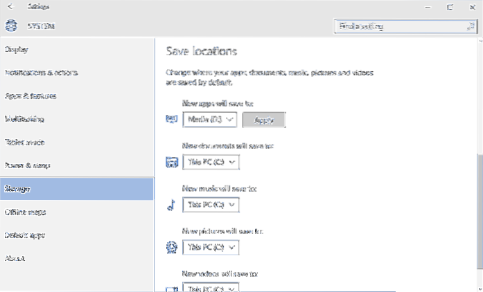Expand new videos save location dropdown
This screenshot has width=483, height=292.
pos(211,287)
